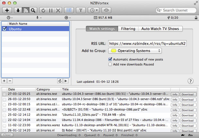
Task: Click the filter funnel toolbar icon
Action: (81, 10)
